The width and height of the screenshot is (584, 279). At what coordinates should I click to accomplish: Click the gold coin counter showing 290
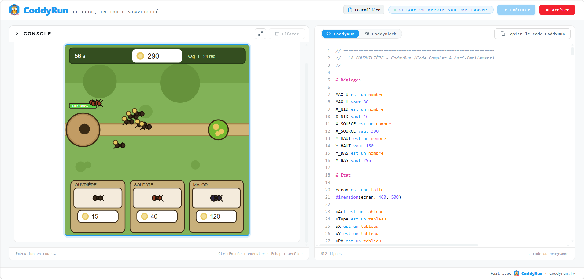coord(157,56)
